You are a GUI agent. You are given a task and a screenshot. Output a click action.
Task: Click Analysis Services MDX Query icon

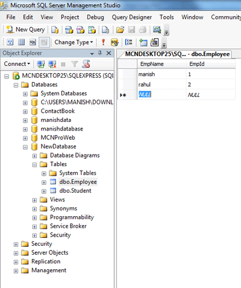pyautogui.click(x=69, y=30)
